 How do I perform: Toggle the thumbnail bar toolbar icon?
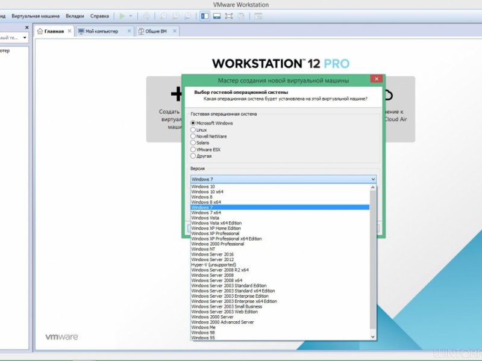tap(217, 16)
